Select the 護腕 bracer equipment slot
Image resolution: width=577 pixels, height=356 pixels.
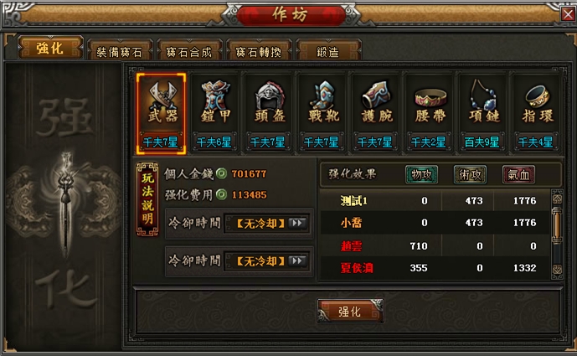[375, 113]
